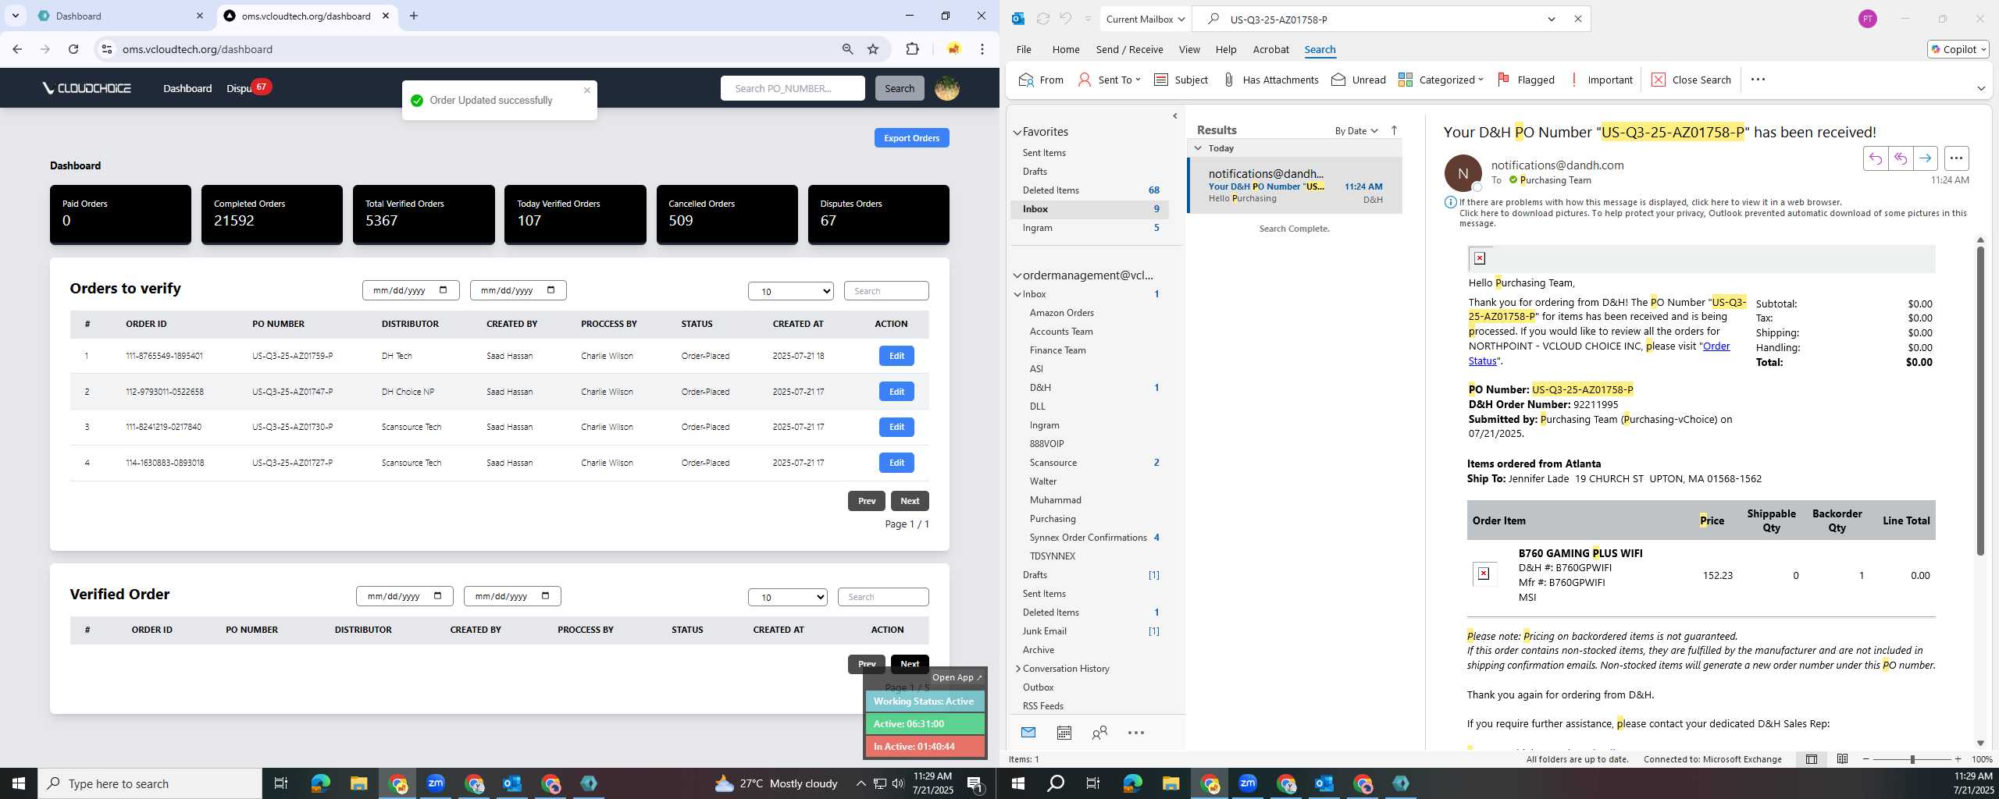The height and width of the screenshot is (799, 1999).
Task: Open Windows Start menu on left taskbar
Action: point(19,783)
